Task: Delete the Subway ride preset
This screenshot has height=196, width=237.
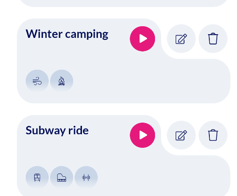Action: click(213, 135)
